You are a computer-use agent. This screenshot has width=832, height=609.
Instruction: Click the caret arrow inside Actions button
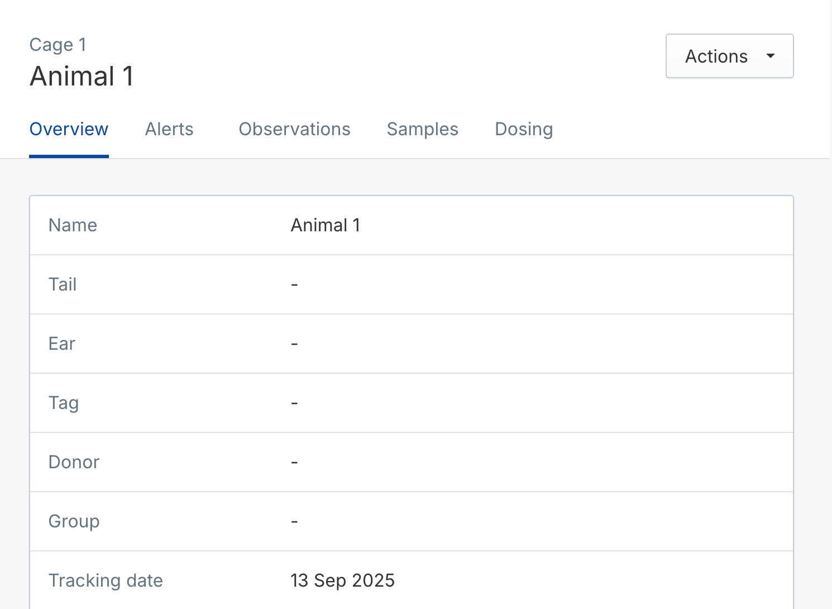(771, 56)
